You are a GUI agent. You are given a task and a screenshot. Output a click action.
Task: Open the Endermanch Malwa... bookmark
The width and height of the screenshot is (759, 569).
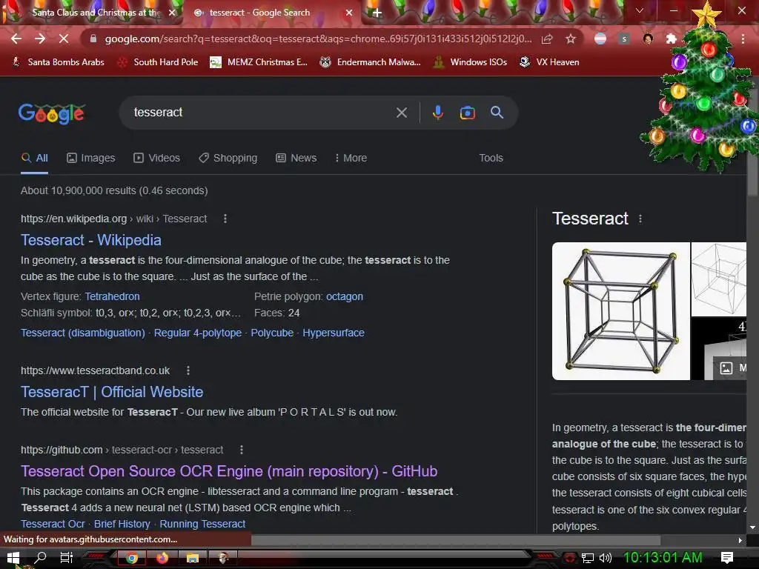pos(371,62)
